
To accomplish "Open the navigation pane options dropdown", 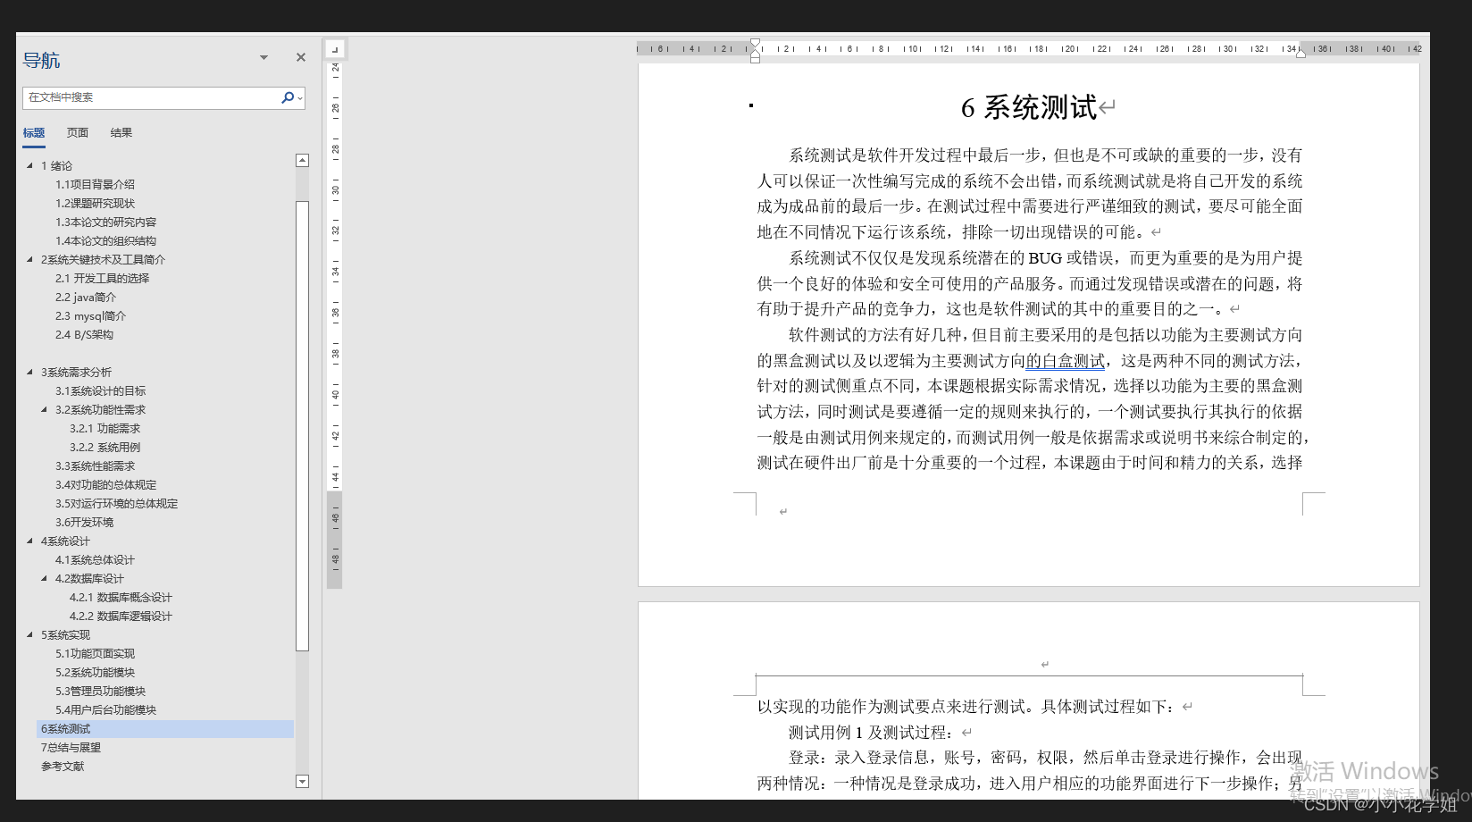I will (x=263, y=56).
